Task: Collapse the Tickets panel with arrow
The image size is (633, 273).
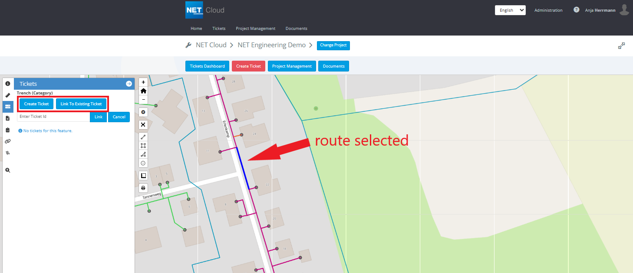Action: coord(129,84)
